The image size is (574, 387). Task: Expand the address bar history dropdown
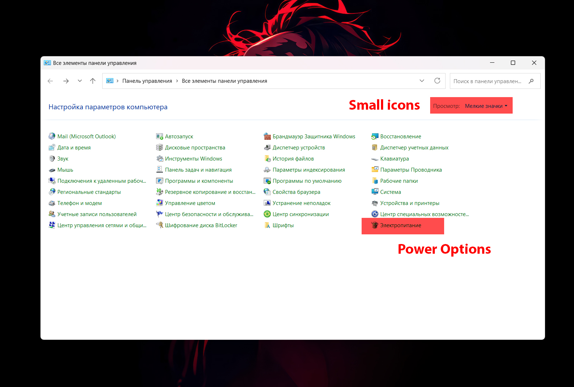422,81
